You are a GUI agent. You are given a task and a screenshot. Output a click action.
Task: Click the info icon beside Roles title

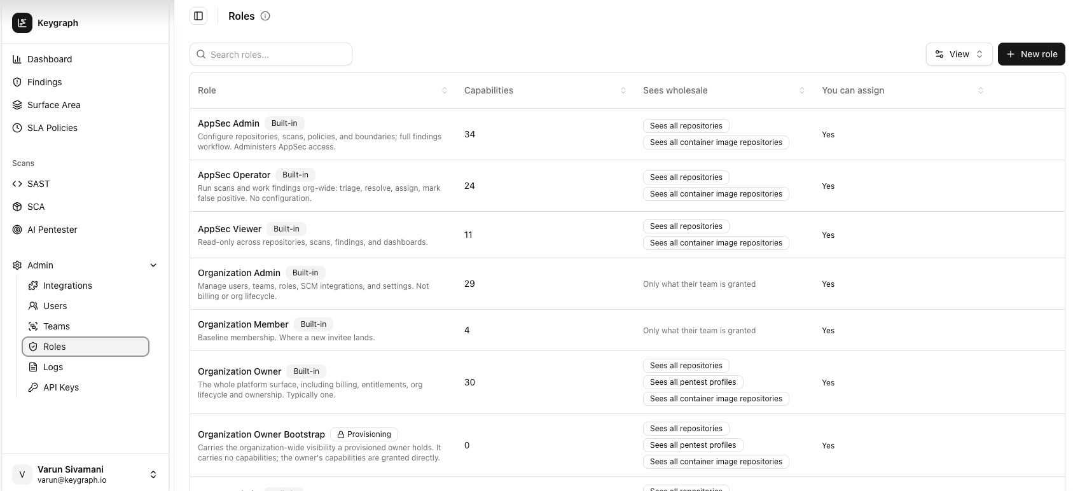[265, 16]
